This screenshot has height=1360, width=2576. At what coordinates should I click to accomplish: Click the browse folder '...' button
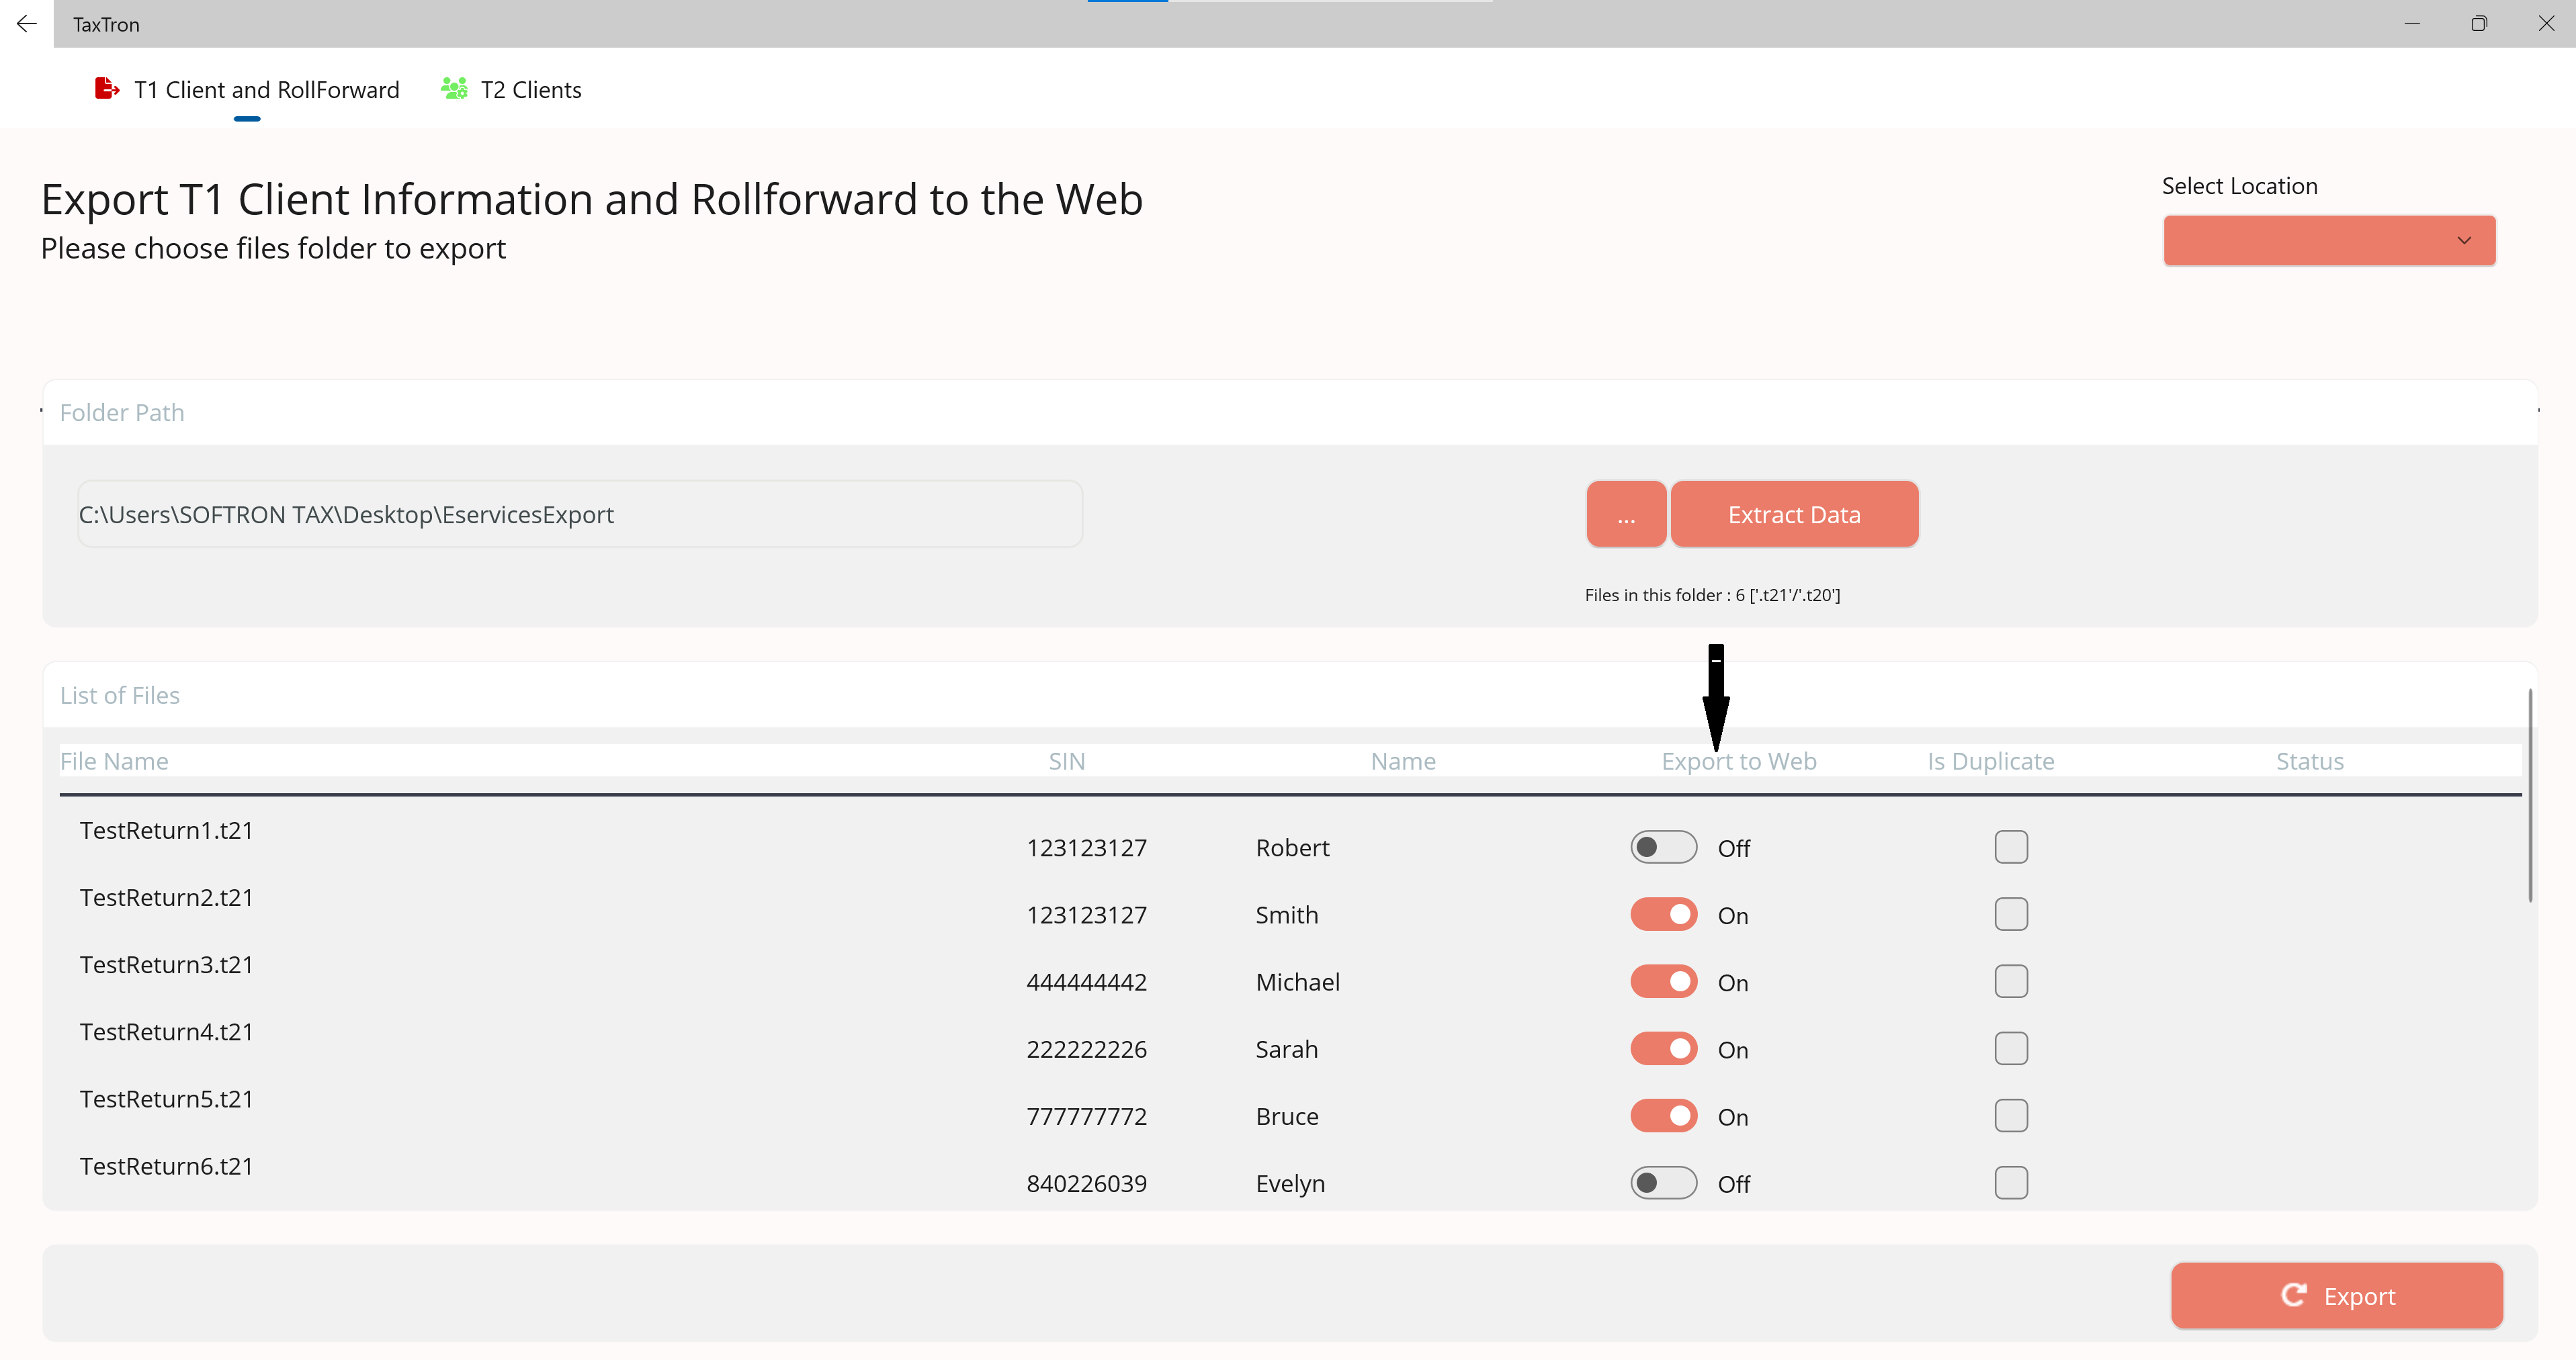coord(1626,514)
